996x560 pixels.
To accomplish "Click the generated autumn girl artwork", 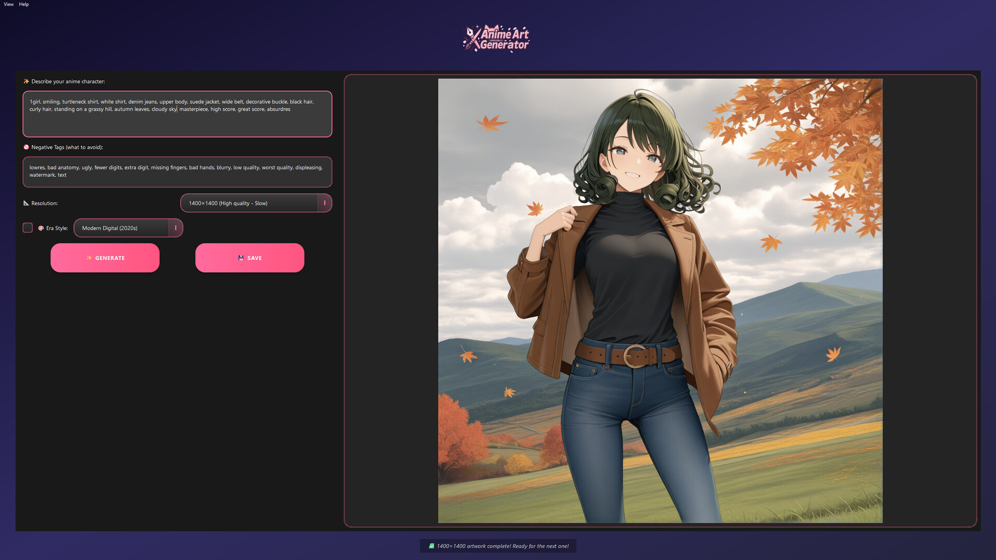I will [x=660, y=301].
